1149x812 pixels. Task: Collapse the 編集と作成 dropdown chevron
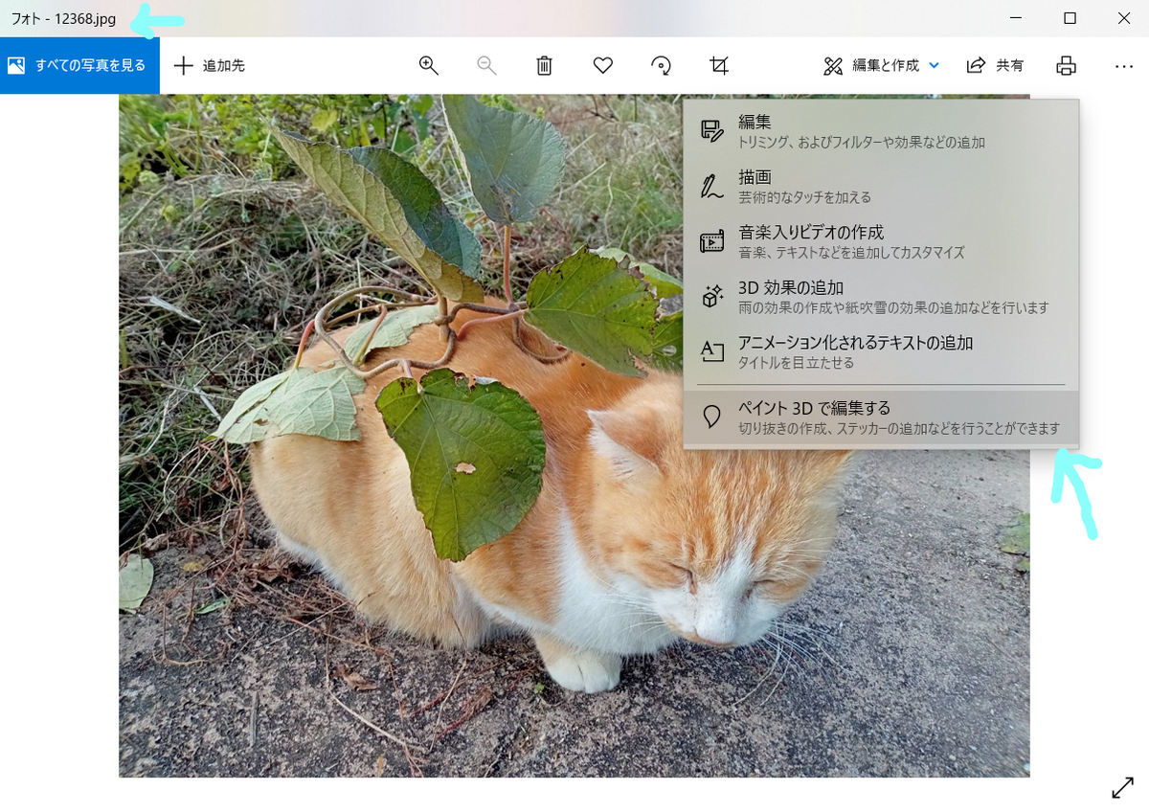[x=935, y=65]
